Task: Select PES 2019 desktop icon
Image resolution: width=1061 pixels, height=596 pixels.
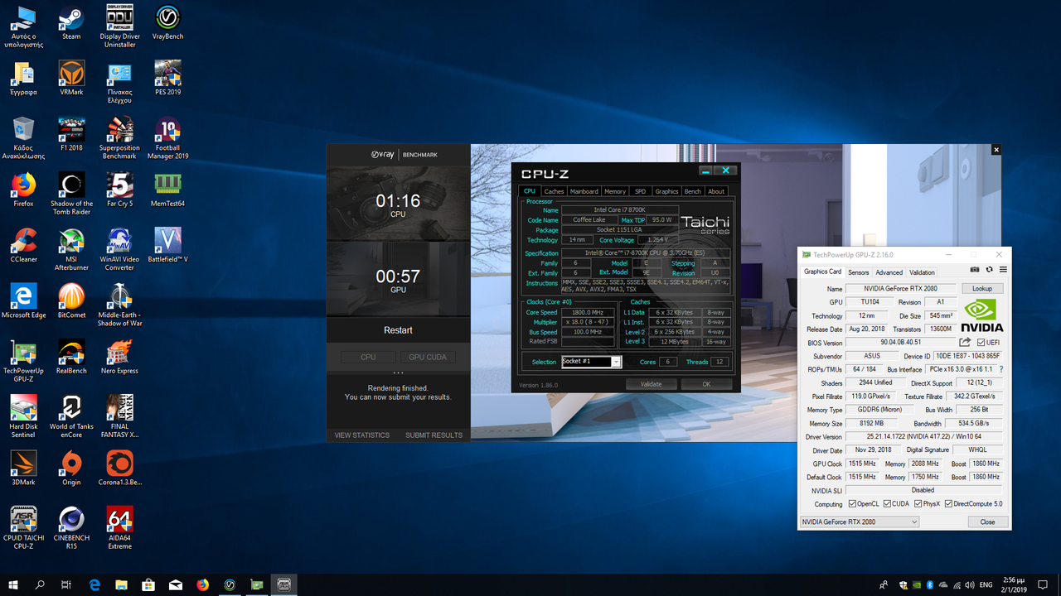Action: 168,78
